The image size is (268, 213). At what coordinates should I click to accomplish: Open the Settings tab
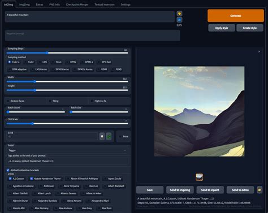pos(126,5)
